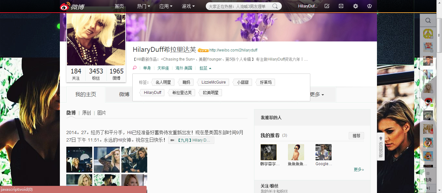This screenshot has height=193, width=442.
Task: Click the 天秤座 zodiac link
Action: [x=163, y=68]
